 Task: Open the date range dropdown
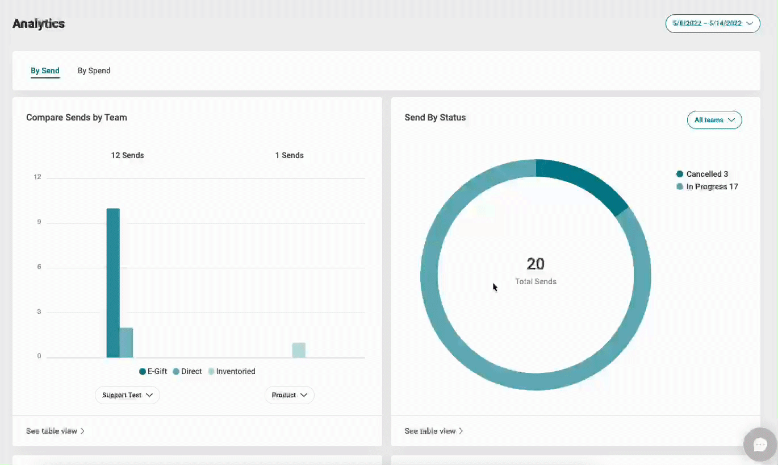point(713,24)
